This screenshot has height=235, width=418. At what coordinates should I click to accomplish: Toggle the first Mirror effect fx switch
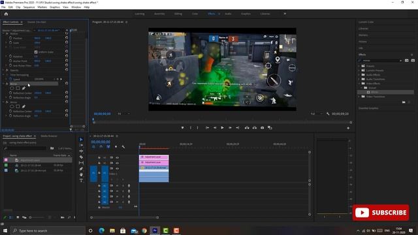[7, 84]
